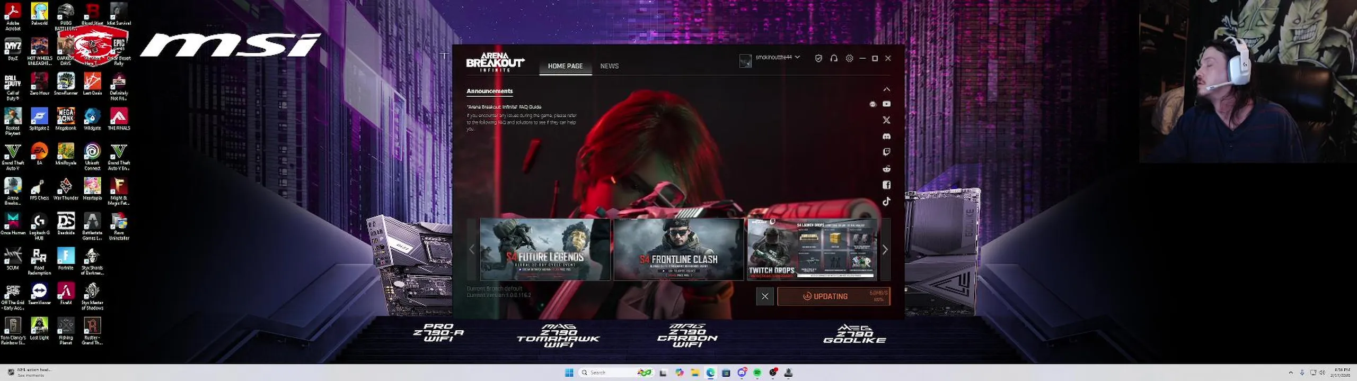Launch SCUM desktop shortcut
The width and height of the screenshot is (1357, 381).
13,259
